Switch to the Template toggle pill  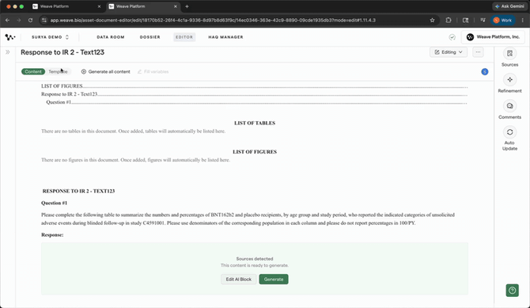tap(58, 72)
